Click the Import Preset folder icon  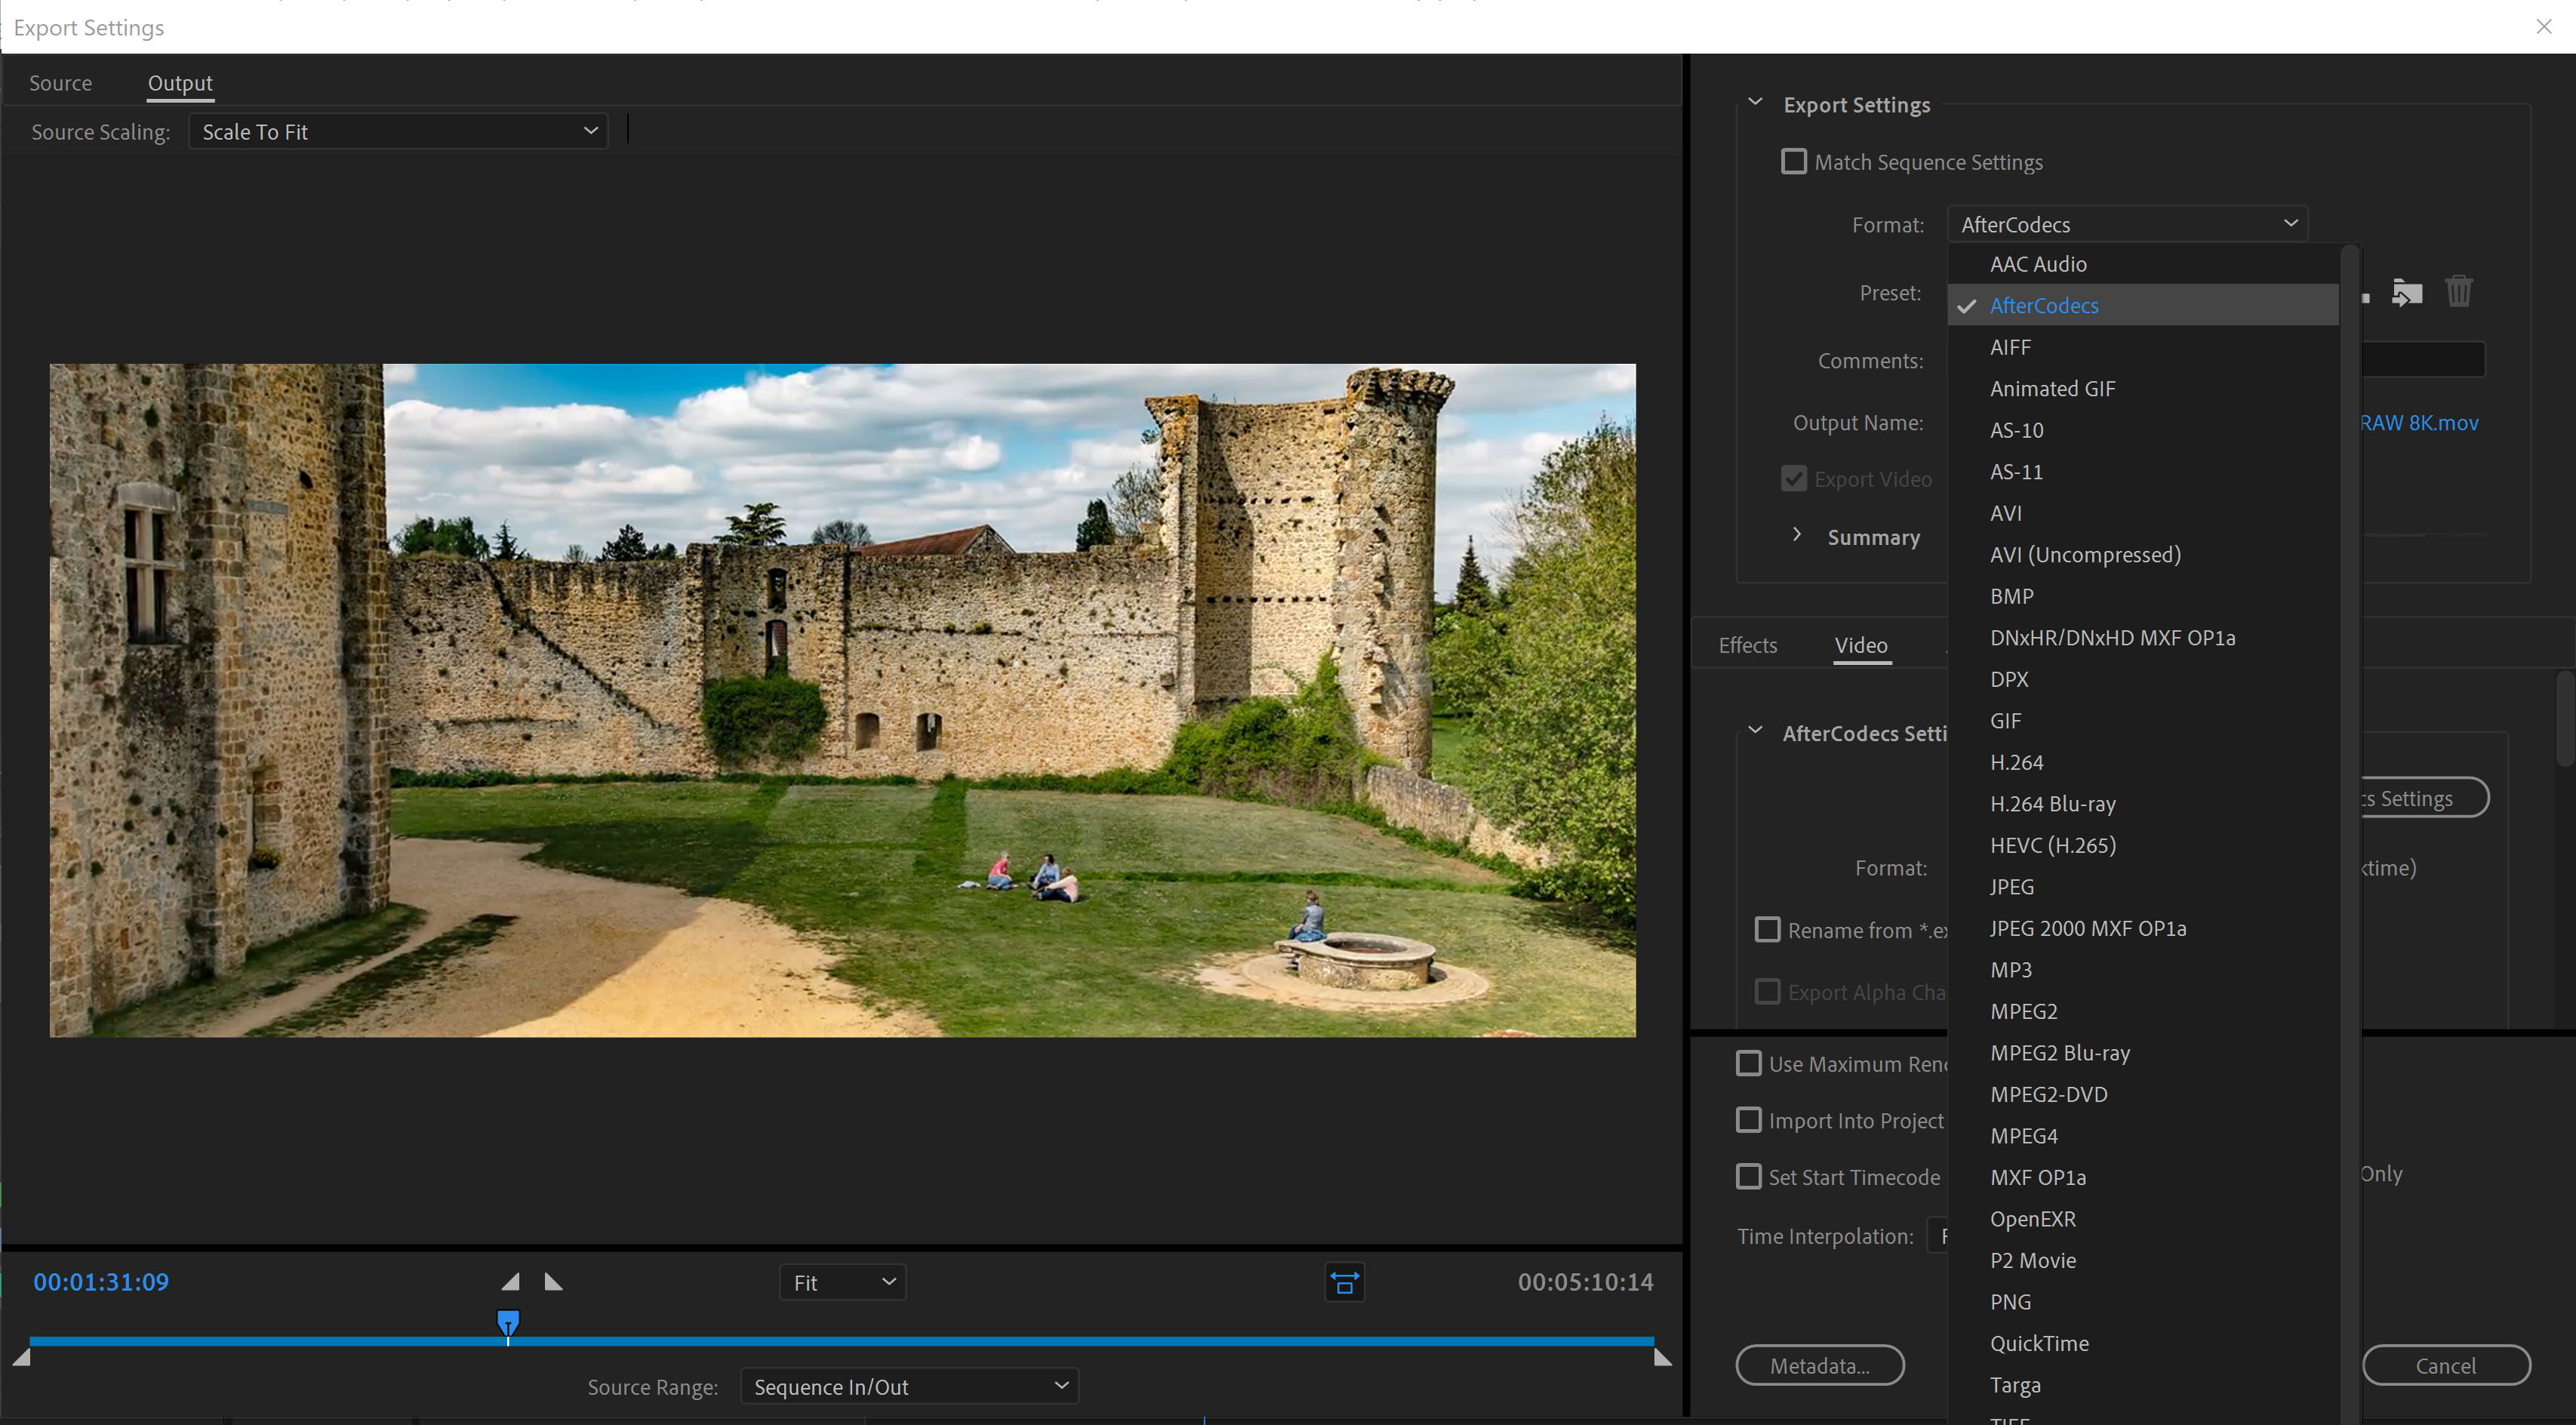pos(2407,293)
